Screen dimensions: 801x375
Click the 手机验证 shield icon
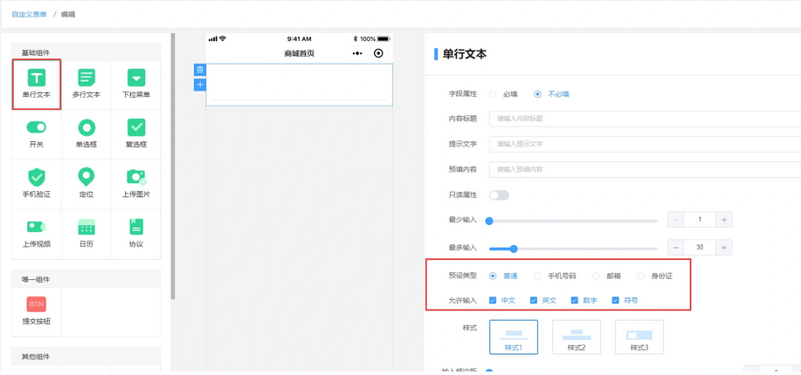[x=37, y=177]
